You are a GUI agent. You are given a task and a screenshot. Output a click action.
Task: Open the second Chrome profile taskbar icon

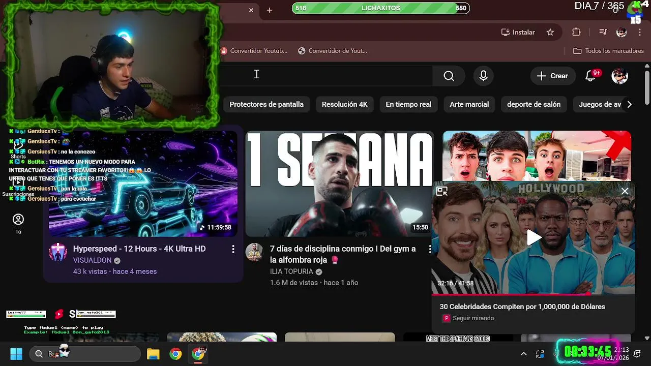coord(198,354)
